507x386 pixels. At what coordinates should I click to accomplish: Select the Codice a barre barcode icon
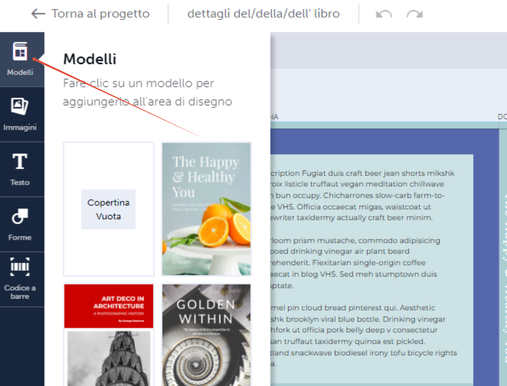(x=20, y=267)
